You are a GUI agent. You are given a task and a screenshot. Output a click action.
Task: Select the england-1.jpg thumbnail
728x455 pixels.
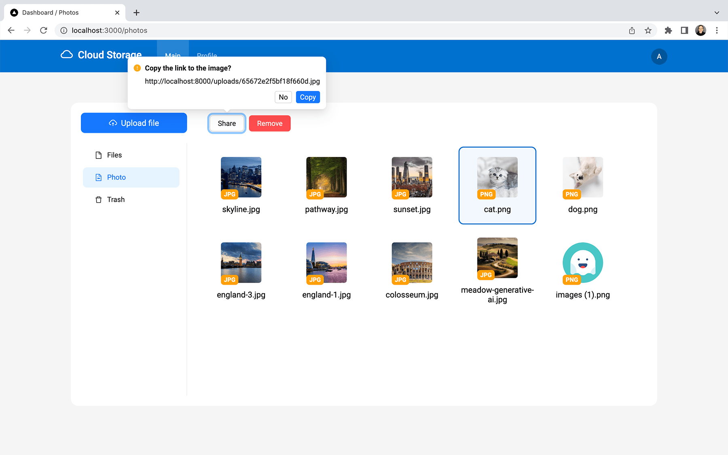[326, 262]
